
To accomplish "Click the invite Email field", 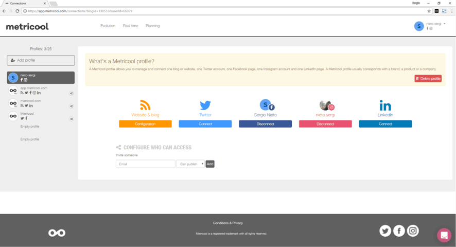I will click(x=146, y=164).
